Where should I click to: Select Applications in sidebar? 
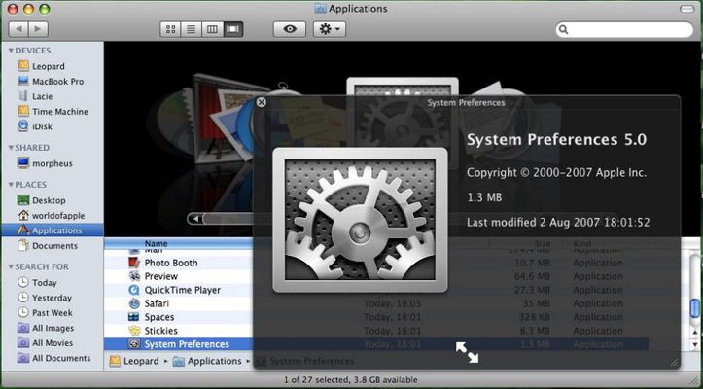53,230
